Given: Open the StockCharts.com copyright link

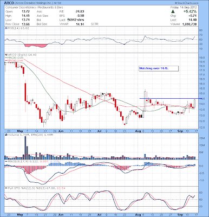Looking at the screenshot, I should (186, 3).
